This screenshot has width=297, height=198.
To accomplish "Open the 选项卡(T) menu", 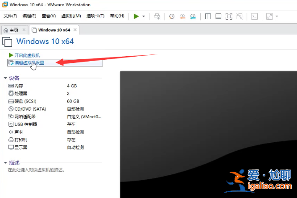I will point(95,16).
